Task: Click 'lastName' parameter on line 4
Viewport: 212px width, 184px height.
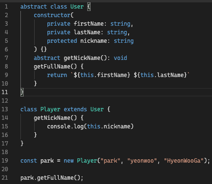Action: tap(87, 32)
